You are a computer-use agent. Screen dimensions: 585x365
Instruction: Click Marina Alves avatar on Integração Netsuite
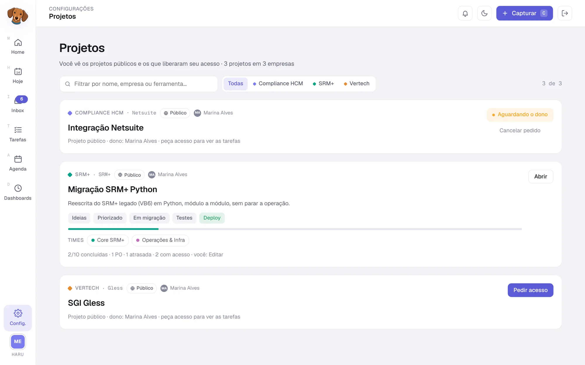[197, 113]
